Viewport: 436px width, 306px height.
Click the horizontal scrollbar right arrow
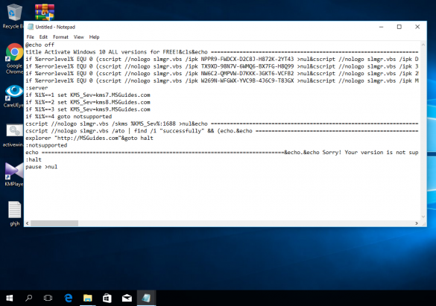(417, 223)
